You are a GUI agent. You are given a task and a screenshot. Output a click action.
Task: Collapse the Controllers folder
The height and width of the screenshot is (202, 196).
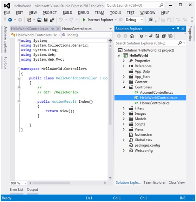[124, 87]
